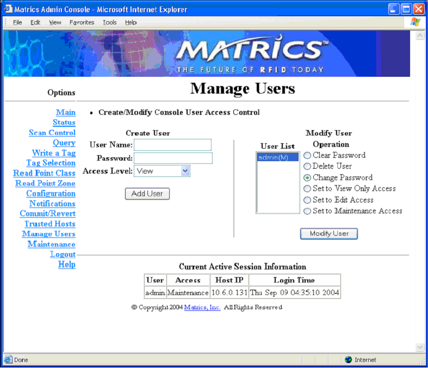
Task: Open the View menu
Action: pyautogui.click(x=55, y=22)
